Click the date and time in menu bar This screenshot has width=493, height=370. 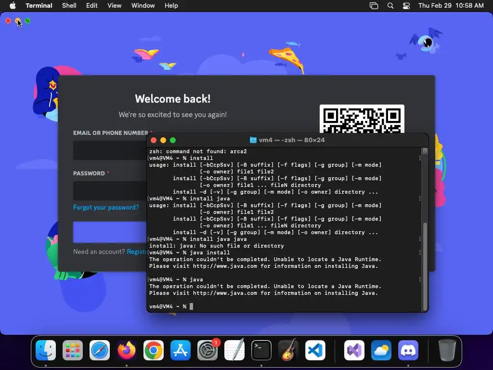(451, 6)
